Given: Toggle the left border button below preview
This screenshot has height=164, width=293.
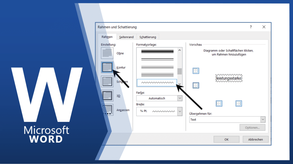Looking at the screenshot, I should [x=219, y=103].
